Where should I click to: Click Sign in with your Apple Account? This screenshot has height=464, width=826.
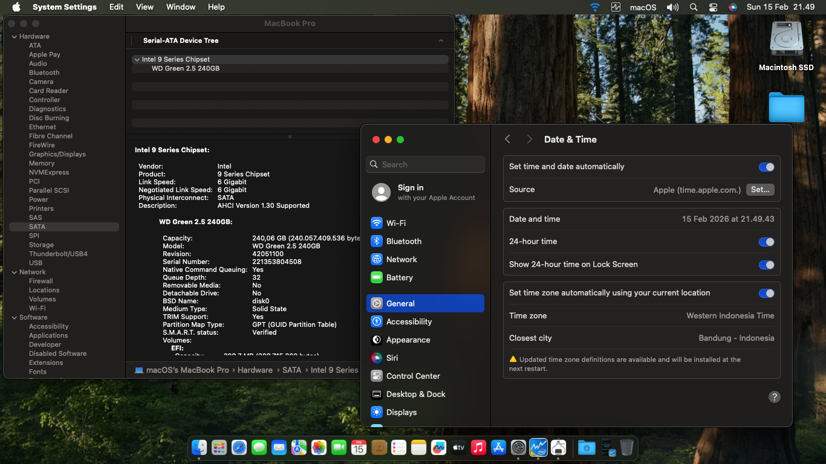pos(425,192)
